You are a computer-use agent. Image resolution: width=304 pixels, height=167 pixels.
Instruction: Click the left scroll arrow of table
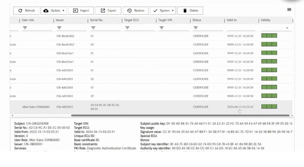[x=12, y=115]
